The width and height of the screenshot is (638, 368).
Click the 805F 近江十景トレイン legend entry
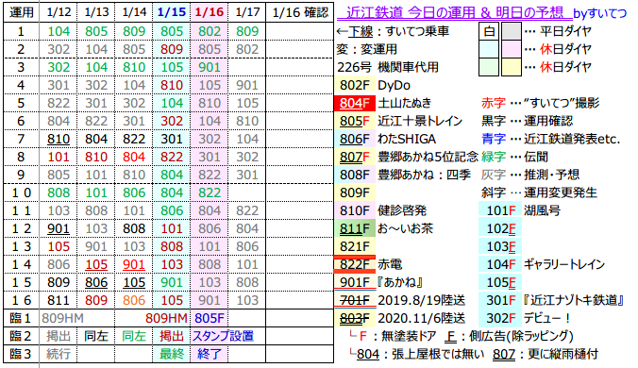355,121
